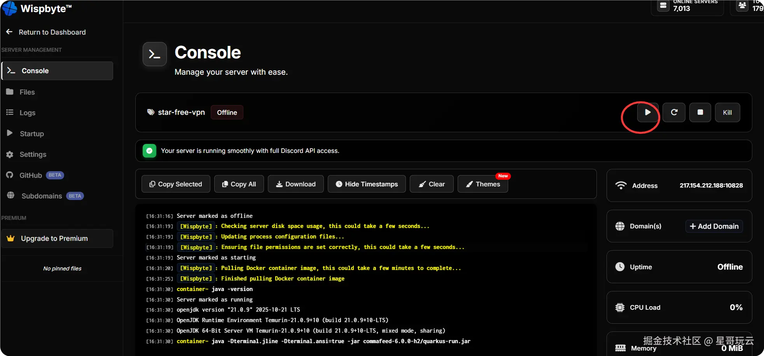Restart the server with the reload icon
Screen dimensions: 764x356
674,112
